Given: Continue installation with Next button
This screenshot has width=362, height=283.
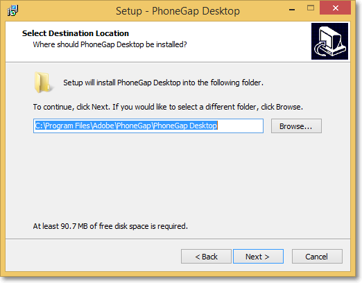Looking at the screenshot, I should pos(258,257).
